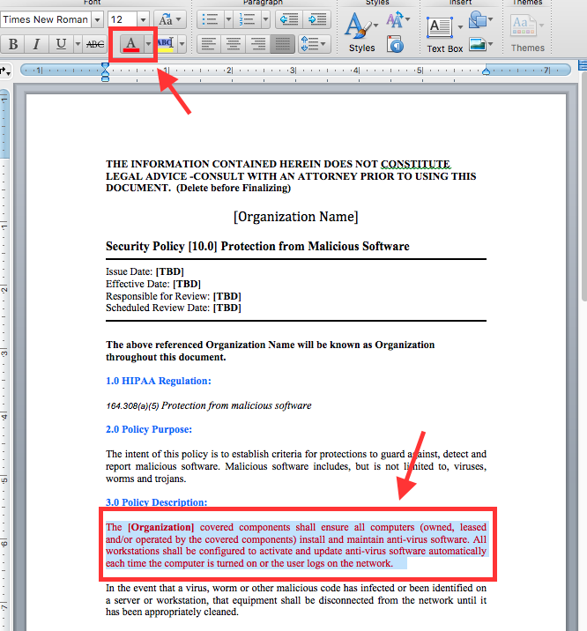Click '3.0 Policy Description:' heading
This screenshot has height=631, width=587.
(157, 501)
